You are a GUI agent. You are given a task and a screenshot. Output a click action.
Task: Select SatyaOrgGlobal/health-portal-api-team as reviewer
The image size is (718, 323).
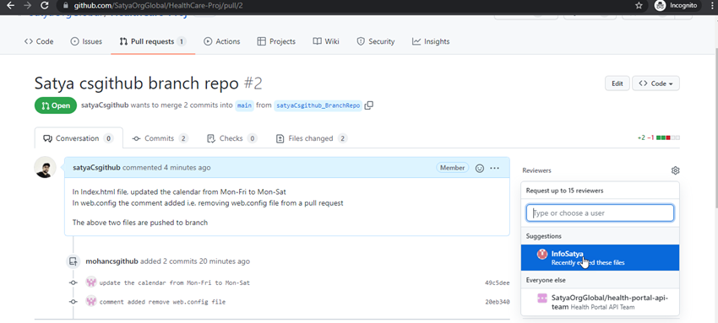(600, 303)
